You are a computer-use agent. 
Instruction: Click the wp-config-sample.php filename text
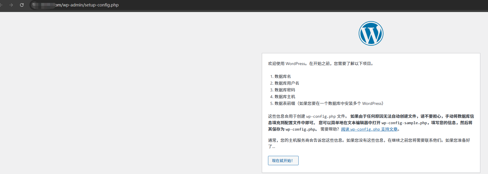(404, 123)
